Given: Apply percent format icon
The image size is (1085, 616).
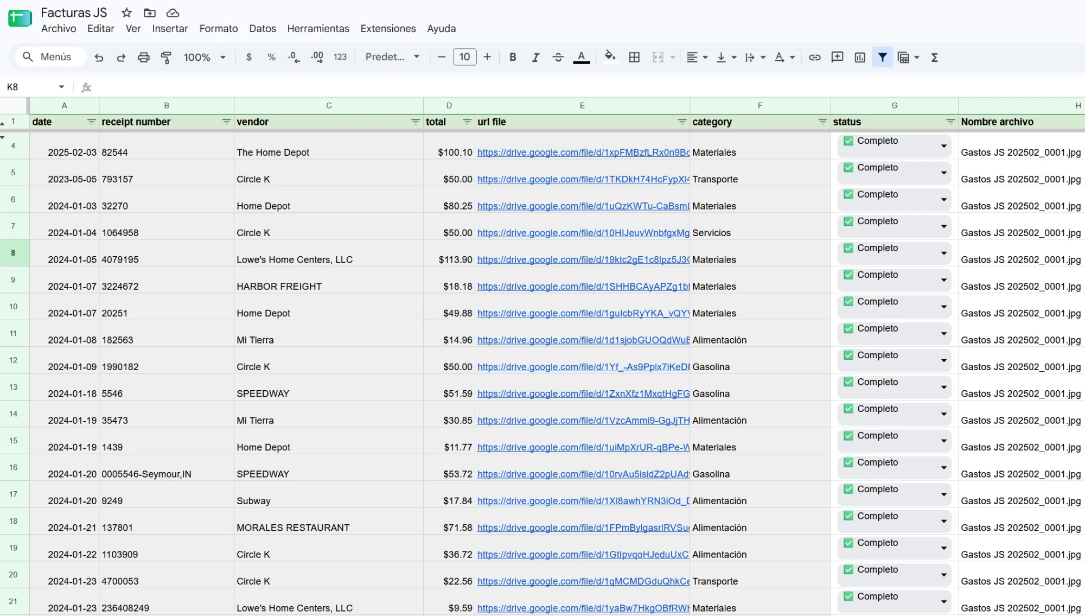Looking at the screenshot, I should 272,57.
